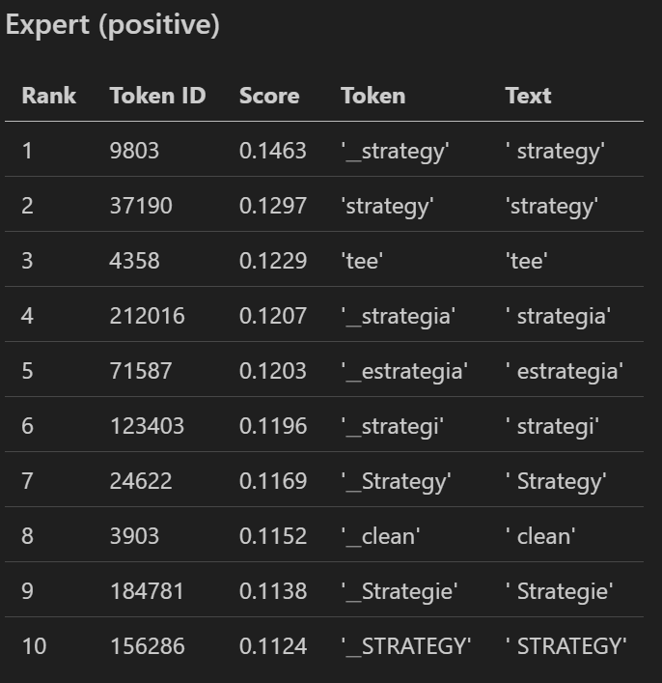Click token ID 184781 cell
Image resolution: width=662 pixels, height=683 pixels.
(x=147, y=591)
